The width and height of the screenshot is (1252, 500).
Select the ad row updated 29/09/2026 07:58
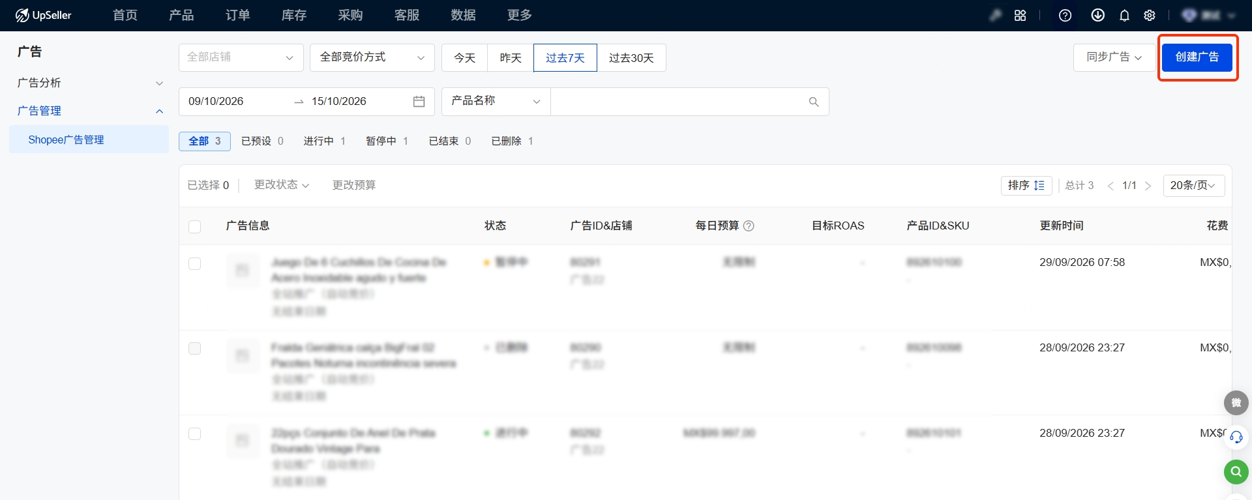(194, 263)
